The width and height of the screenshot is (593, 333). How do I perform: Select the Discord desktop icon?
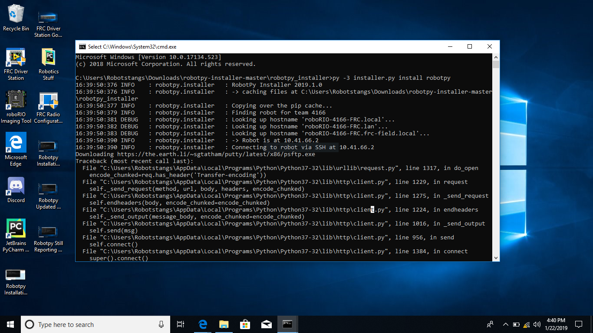[x=16, y=190]
